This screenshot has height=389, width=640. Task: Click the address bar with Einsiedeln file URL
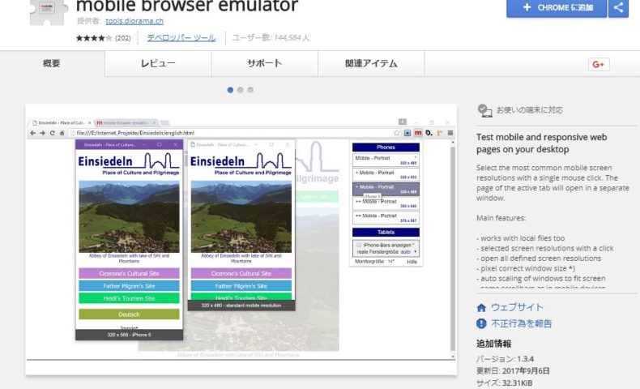click(235, 133)
